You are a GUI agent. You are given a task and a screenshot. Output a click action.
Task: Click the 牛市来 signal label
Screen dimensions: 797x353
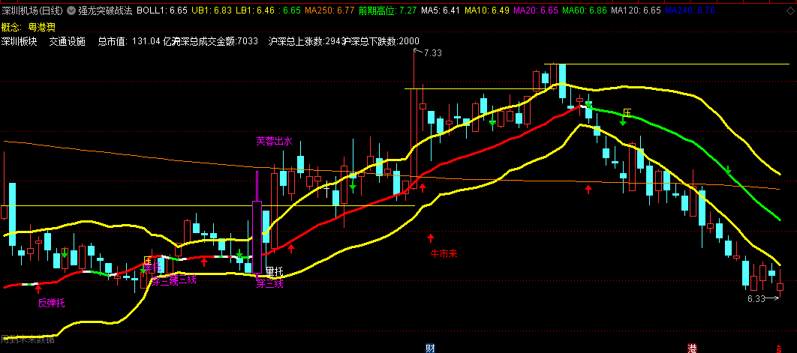click(x=444, y=253)
